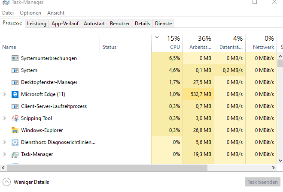Click the horizontal scrollbar left arrow
The image size is (283, 192).
[x=3, y=168]
